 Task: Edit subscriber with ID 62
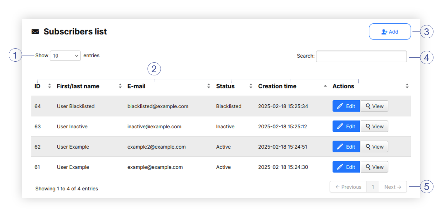pos(346,147)
